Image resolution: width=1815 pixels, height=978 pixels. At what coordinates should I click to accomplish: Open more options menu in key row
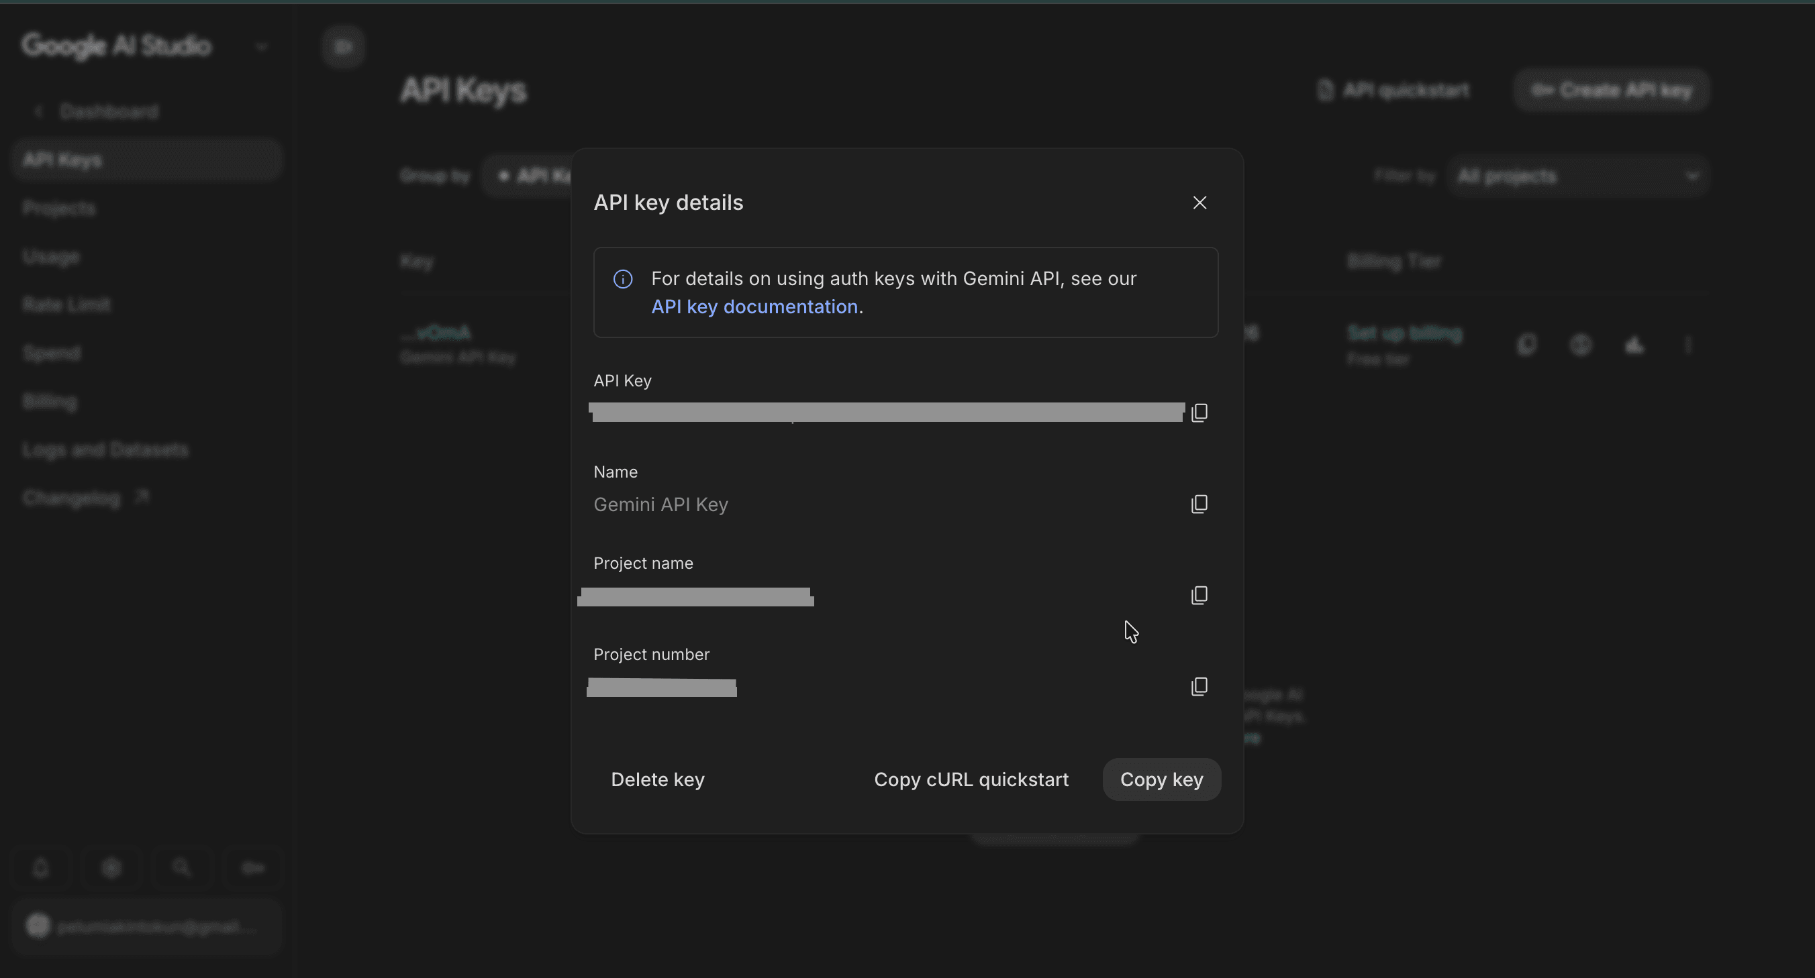point(1687,345)
